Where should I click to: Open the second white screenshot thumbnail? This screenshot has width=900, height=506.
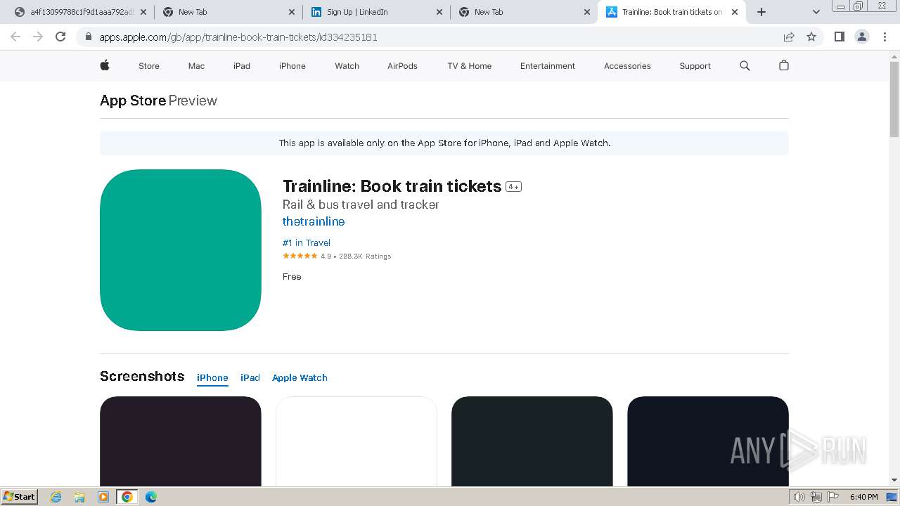(356, 441)
